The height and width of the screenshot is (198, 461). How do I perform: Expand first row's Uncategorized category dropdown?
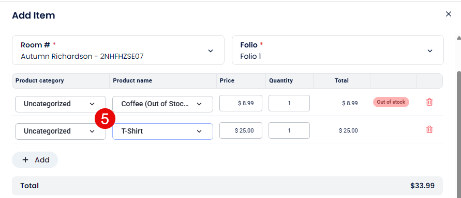tap(61, 104)
